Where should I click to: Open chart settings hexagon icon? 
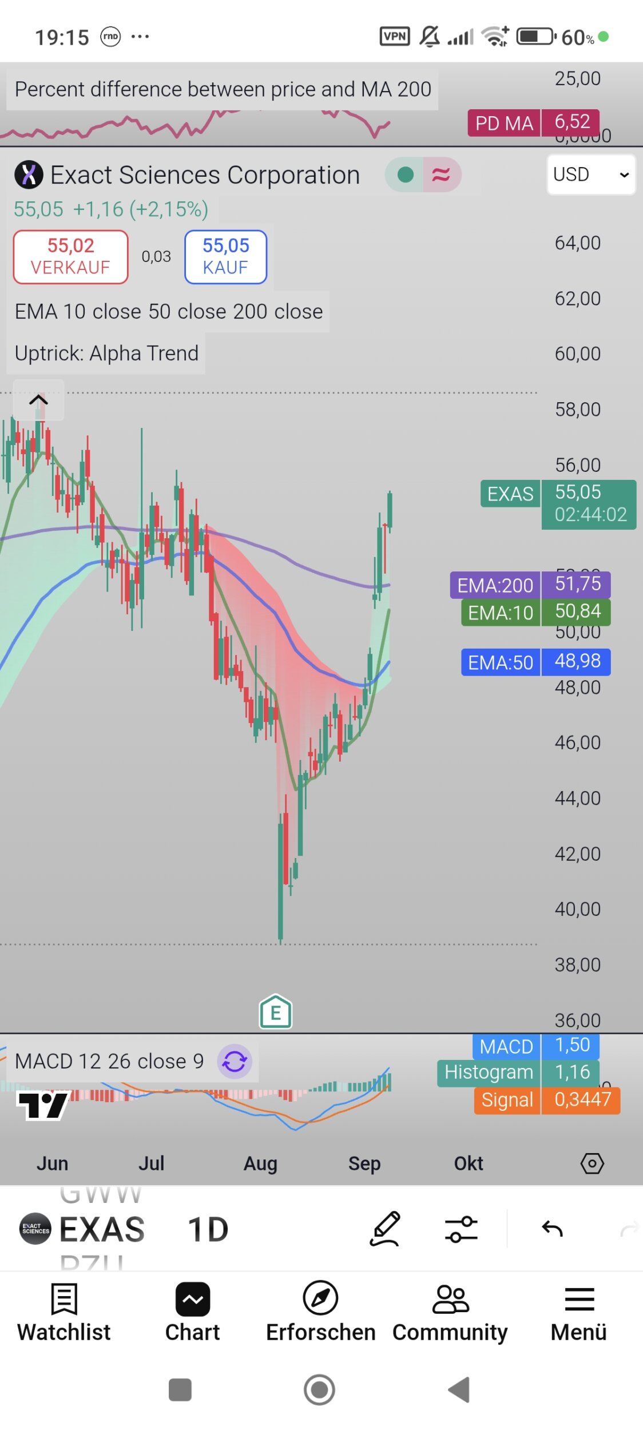coord(592,1163)
